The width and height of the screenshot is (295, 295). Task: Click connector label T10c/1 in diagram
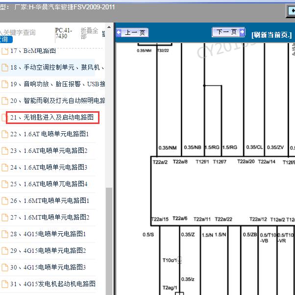click(170, 260)
